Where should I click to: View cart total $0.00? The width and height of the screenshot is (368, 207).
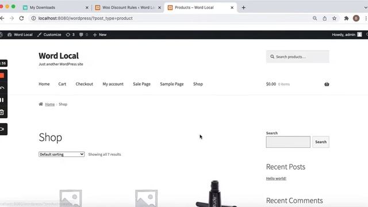271,84
